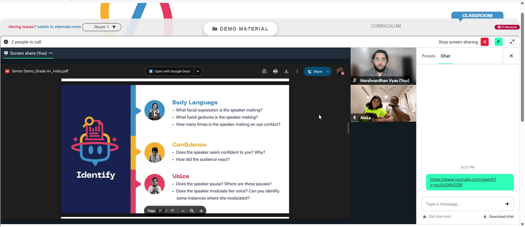
Task: Send the chat message arrow
Action: click(507, 204)
